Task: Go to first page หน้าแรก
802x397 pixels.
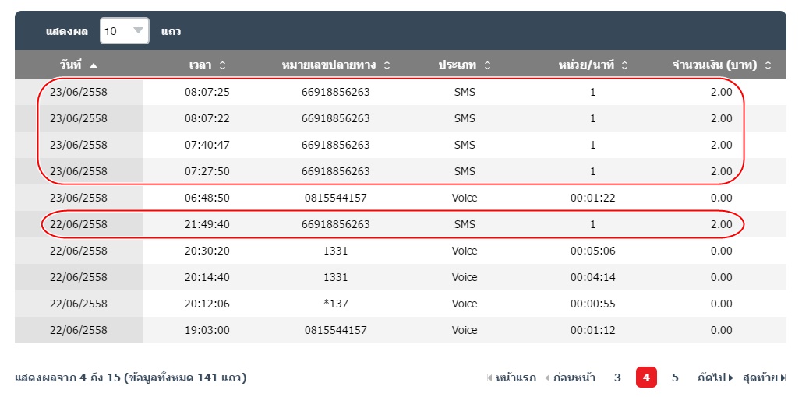Action: pos(511,378)
